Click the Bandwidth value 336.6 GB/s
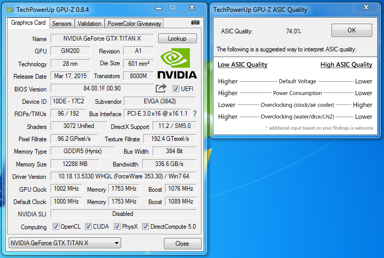Viewport: 384px width, 258px height. [169, 164]
